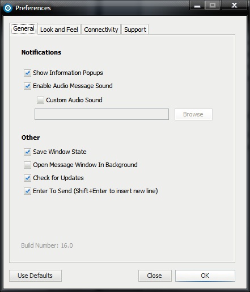Screen dimensions: 250x292
Task: Click the Close button at the bottom
Action: (x=155, y=276)
